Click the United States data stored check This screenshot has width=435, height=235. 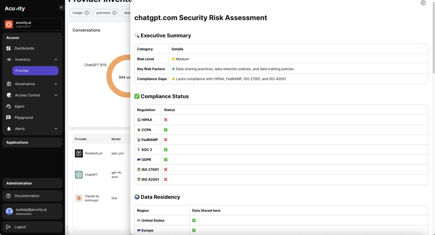click(x=194, y=220)
